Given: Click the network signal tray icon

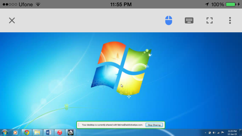Looking at the screenshot, I should [218, 133].
